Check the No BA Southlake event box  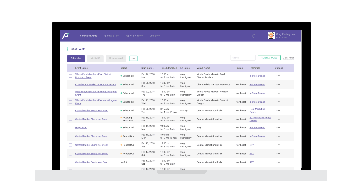(71, 163)
